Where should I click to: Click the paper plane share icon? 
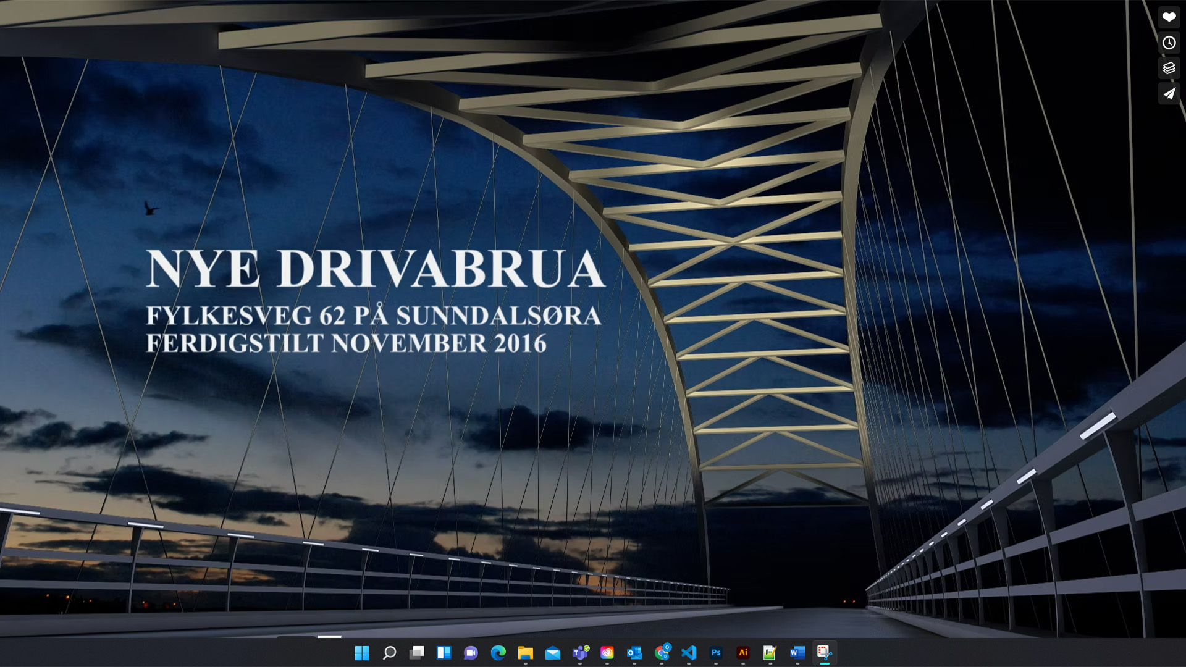pyautogui.click(x=1169, y=94)
